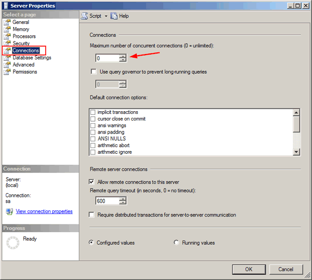
Task: Click the connection options scrollbar thumb
Action: point(296,124)
